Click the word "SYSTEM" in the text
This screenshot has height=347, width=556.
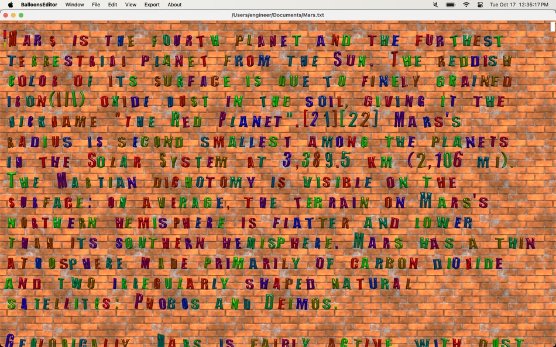point(193,161)
